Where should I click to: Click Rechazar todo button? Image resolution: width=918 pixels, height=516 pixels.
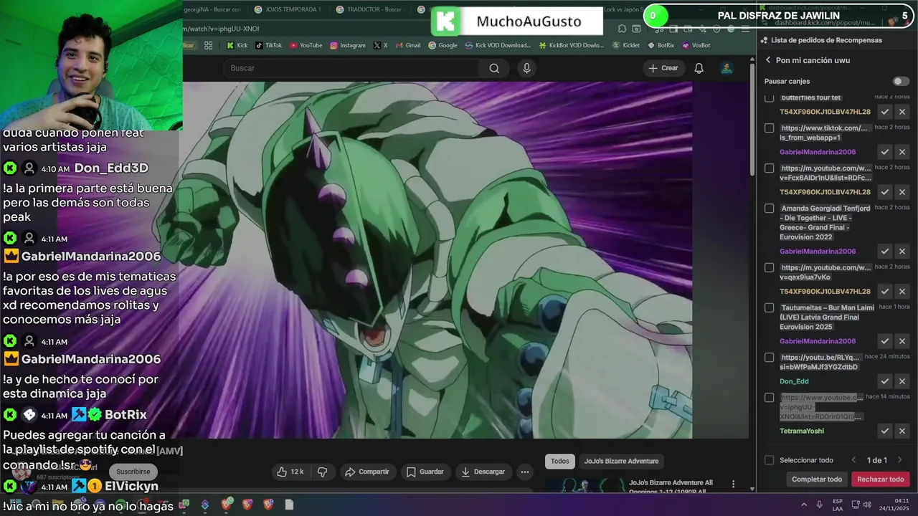(881, 479)
